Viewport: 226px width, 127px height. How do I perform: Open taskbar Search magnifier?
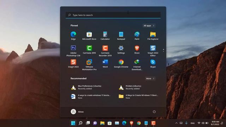click(x=81, y=123)
